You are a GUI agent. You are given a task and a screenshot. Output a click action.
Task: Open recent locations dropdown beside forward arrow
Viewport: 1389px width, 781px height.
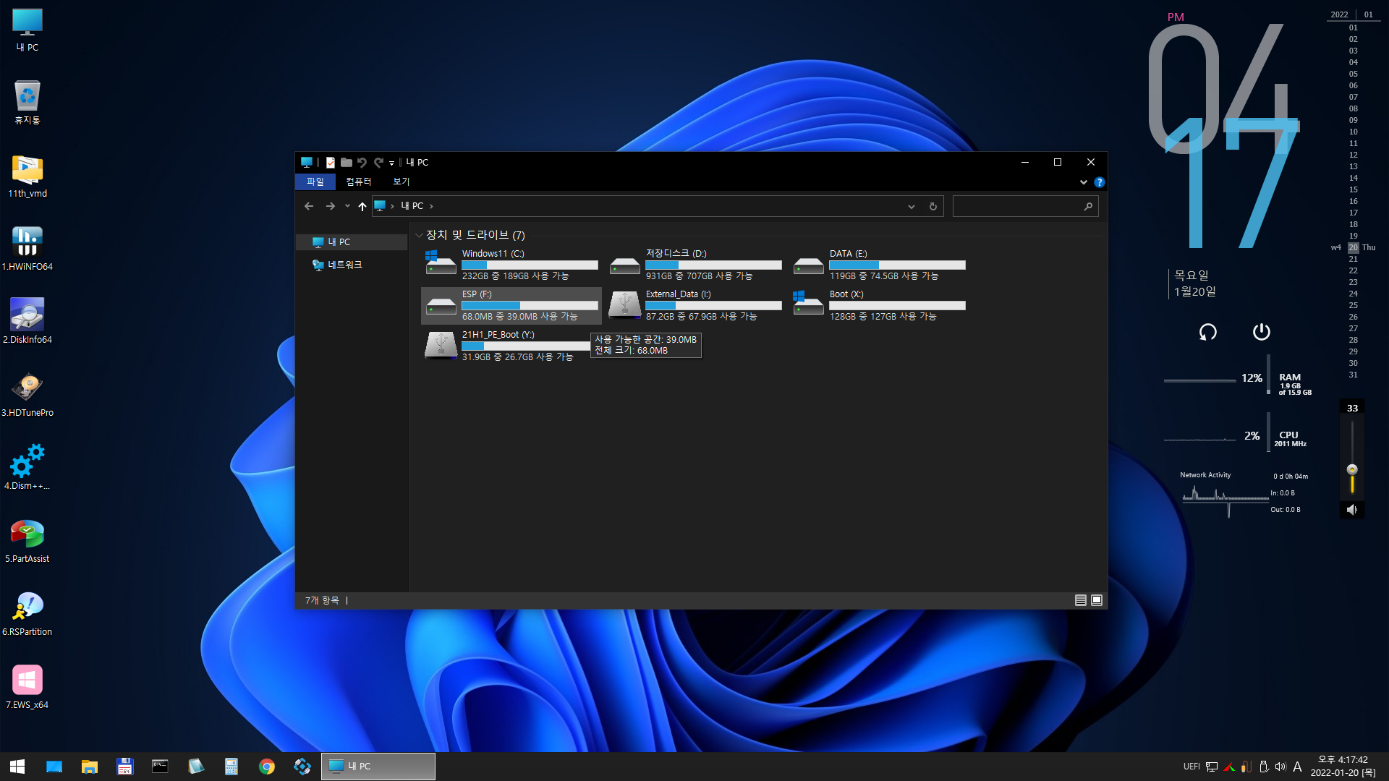pos(347,206)
